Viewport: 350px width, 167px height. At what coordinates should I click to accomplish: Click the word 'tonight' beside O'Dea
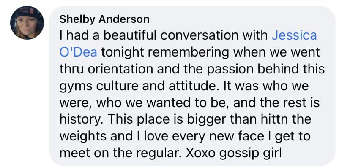coord(122,53)
